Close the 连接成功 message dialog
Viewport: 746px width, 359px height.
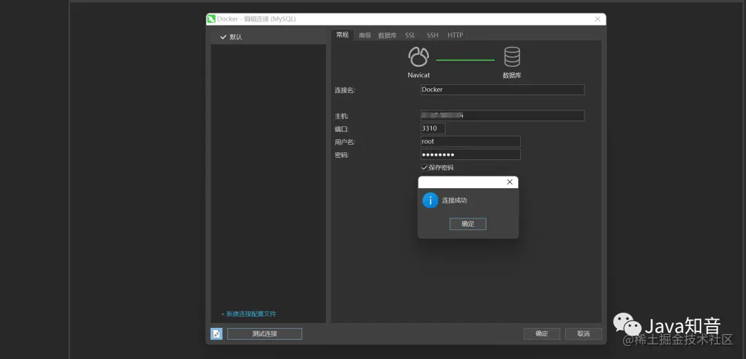[x=510, y=182]
